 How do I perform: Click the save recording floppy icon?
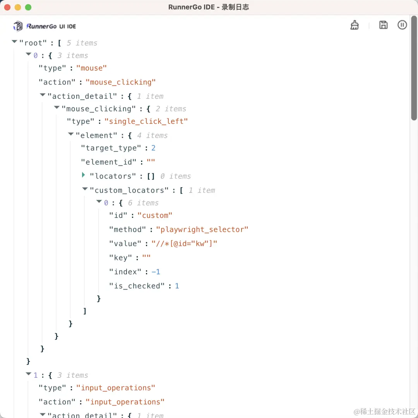coord(383,25)
